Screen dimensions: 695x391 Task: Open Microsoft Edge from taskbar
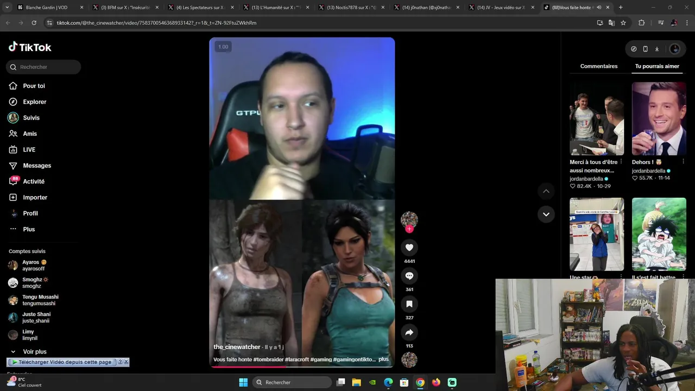388,382
